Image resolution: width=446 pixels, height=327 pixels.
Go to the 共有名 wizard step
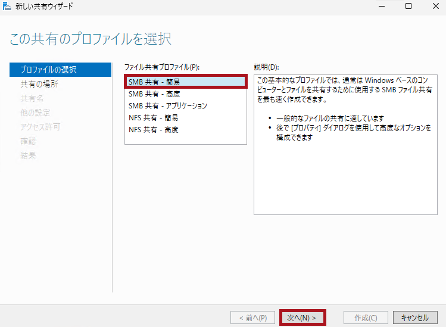32,98
